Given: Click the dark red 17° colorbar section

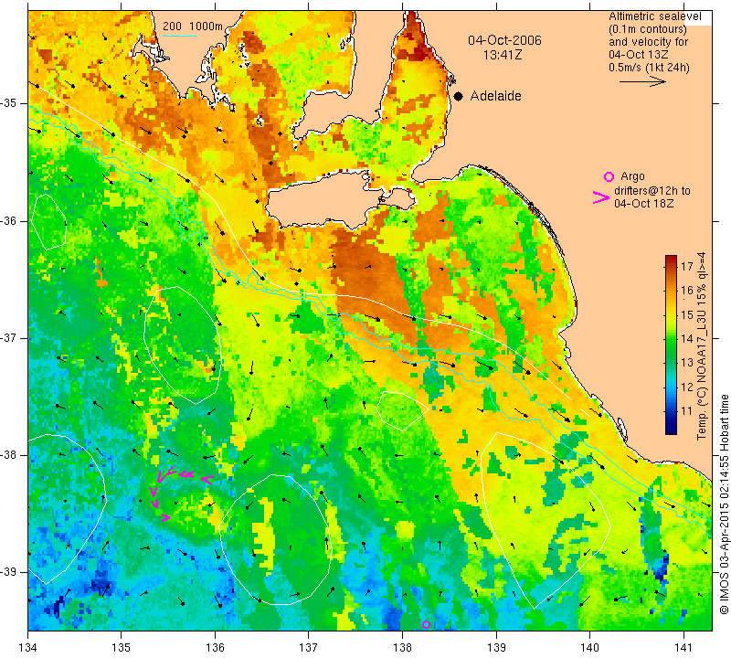Looking at the screenshot, I should click(671, 267).
